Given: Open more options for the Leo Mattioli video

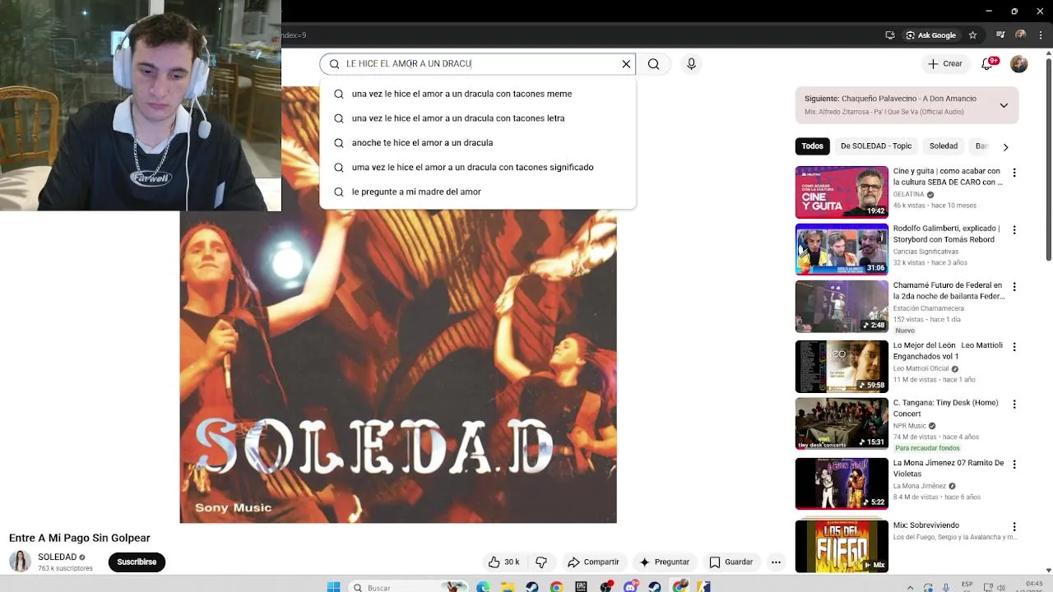Looking at the screenshot, I should (1014, 347).
